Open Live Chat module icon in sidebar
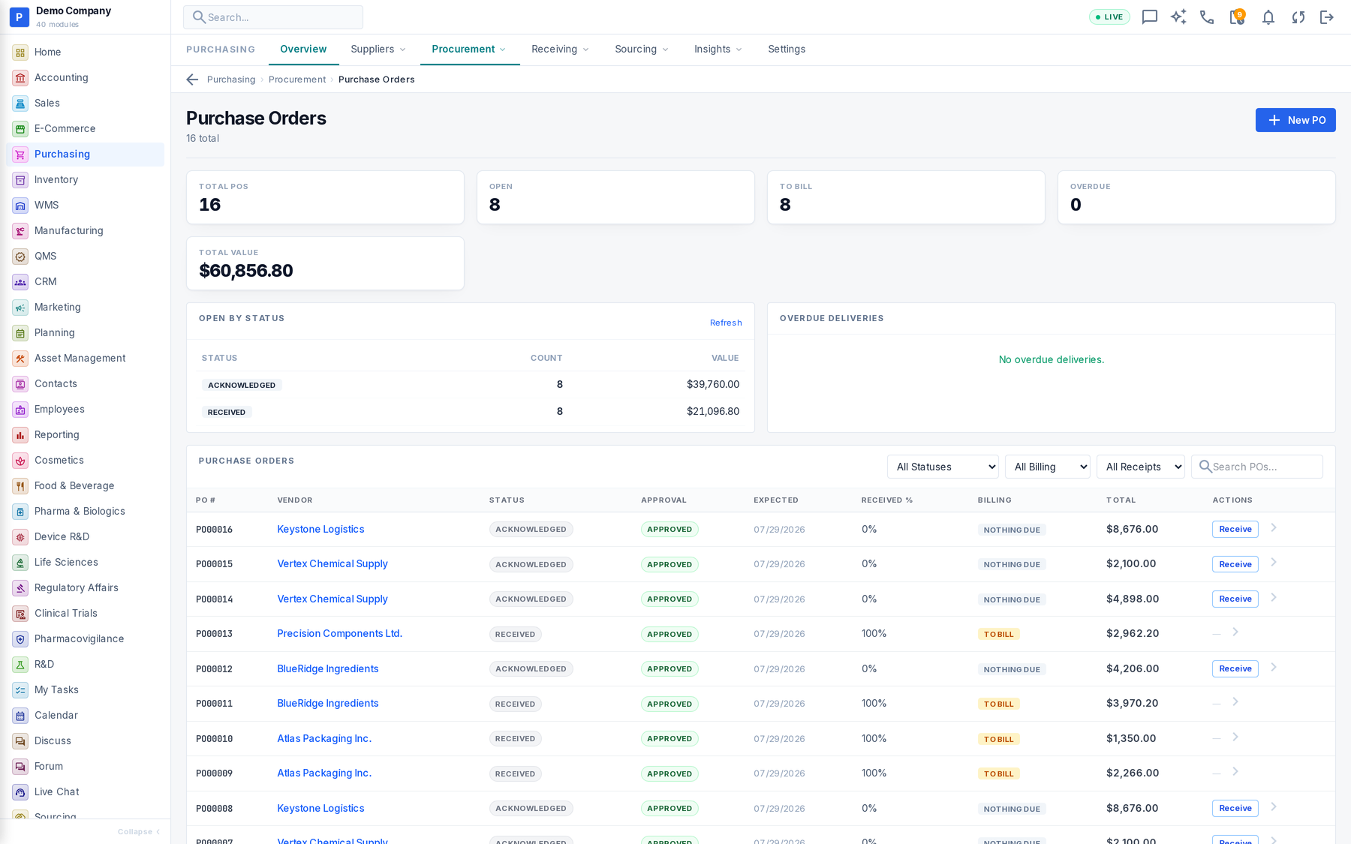Image resolution: width=1351 pixels, height=844 pixels. [20, 792]
